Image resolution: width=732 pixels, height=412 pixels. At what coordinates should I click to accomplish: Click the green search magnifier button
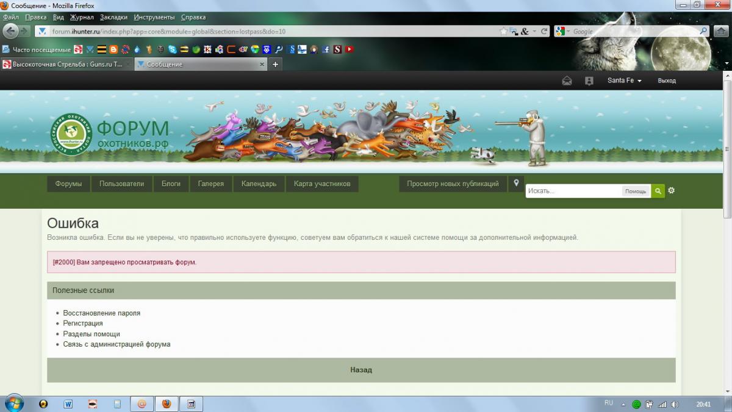[x=658, y=191]
